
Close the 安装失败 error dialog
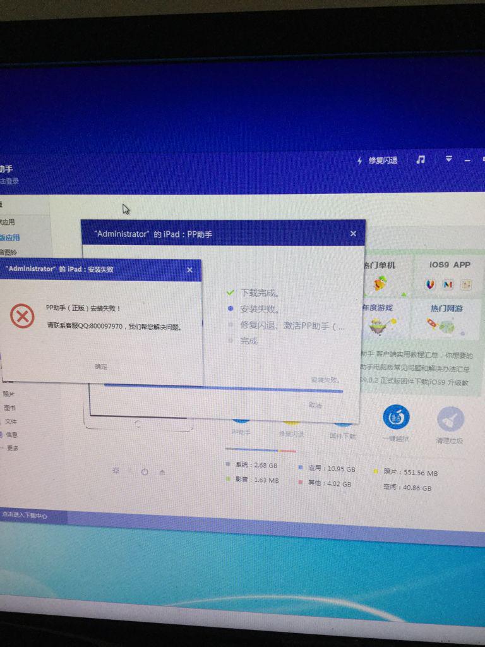[x=189, y=270]
